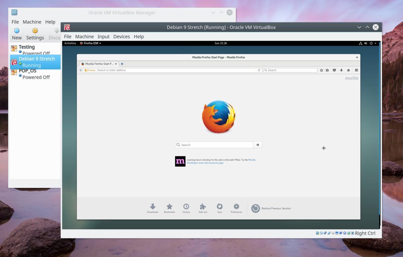Click New icon in VirtualBox Manager

[16, 30]
